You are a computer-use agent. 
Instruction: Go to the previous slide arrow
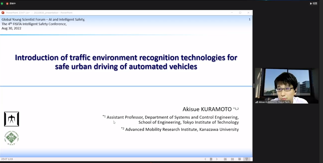pyautogui.click(x=205, y=159)
